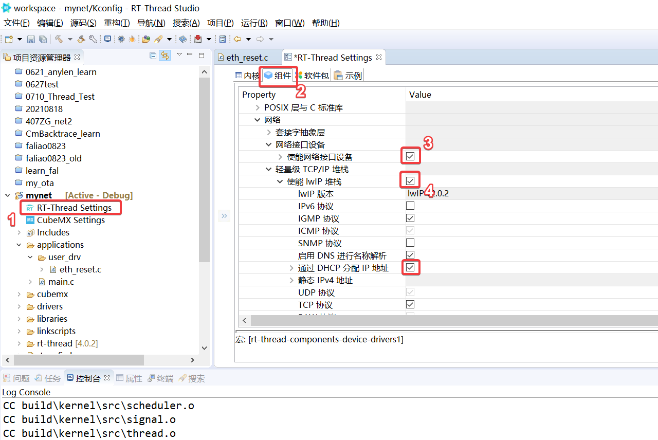
Task: Close the RT-Thread Settings editor tab
Action: pos(379,57)
